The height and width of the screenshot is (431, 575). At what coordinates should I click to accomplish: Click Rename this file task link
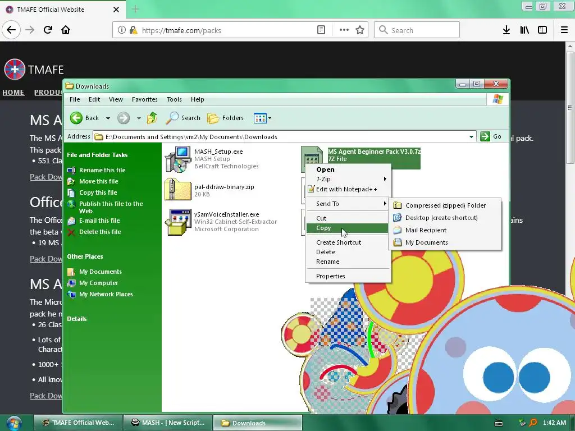click(x=102, y=170)
